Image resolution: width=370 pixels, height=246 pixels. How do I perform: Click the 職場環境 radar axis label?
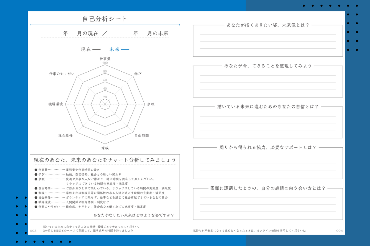click(55, 104)
